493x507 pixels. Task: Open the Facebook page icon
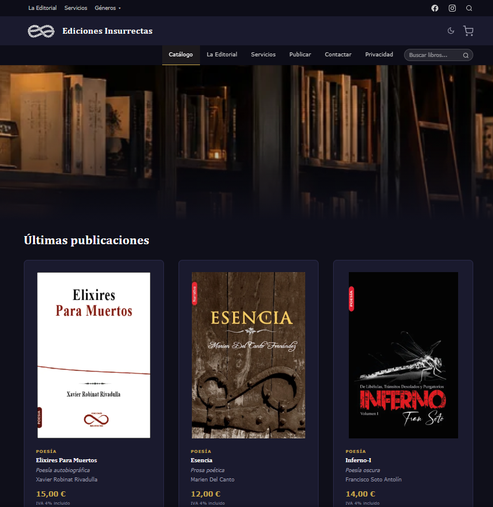tap(435, 8)
